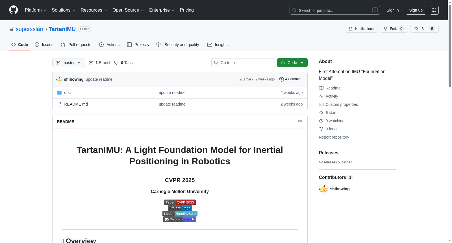Switch to the Projects tab
Screen dimensions: 452x243
click(138, 45)
